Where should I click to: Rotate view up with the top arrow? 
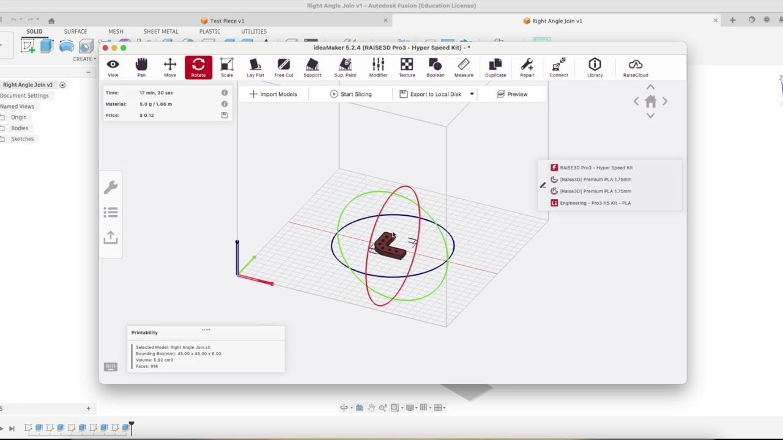tap(650, 87)
